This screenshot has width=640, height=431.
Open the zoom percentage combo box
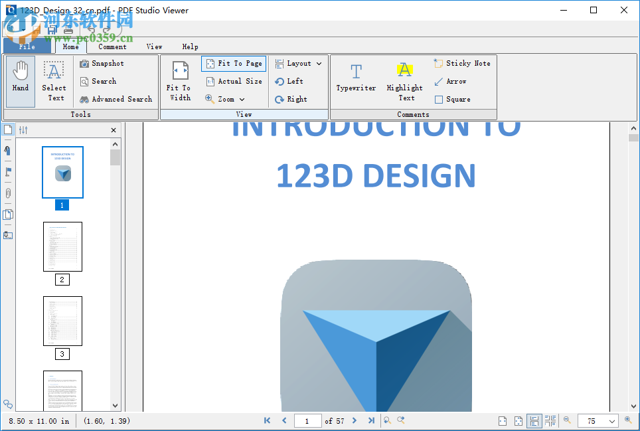pos(598,420)
